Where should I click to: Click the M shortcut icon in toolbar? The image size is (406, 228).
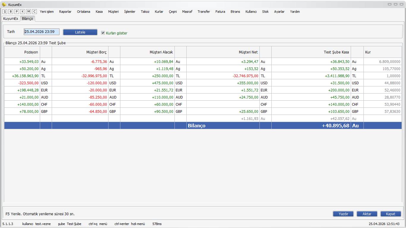[29, 12]
